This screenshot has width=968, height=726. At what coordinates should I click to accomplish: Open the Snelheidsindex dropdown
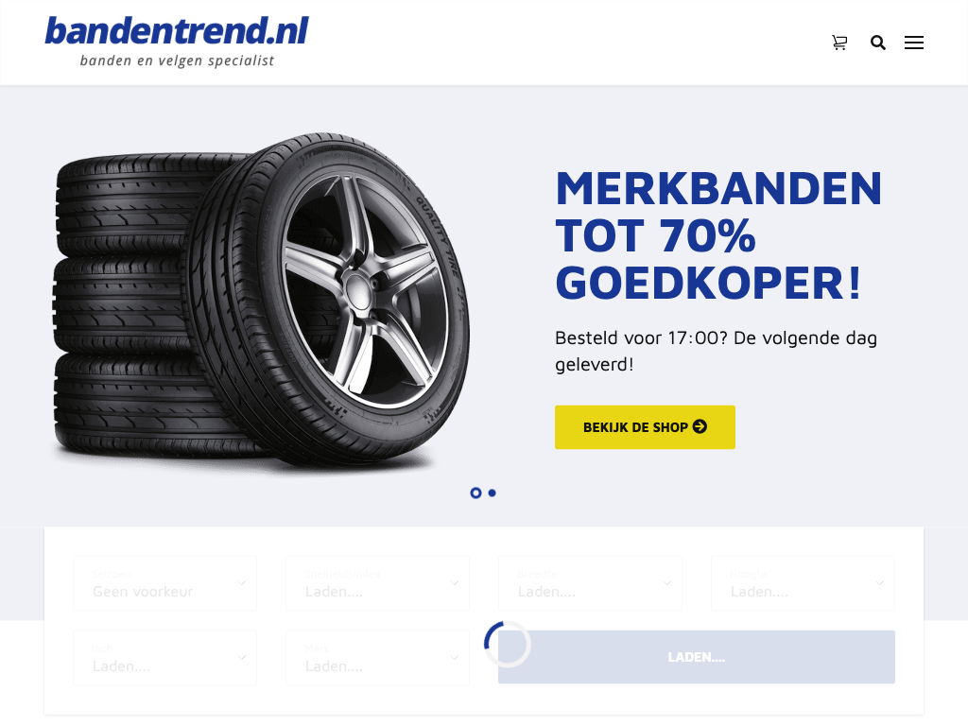pyautogui.click(x=377, y=583)
